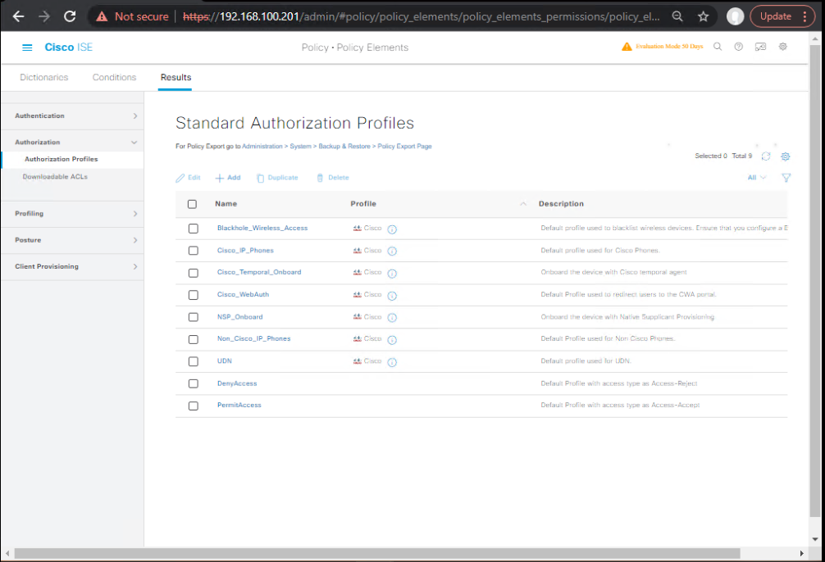Viewport: 825px width, 562px height.
Task: Click the scroll-right arrow at bottom
Action: point(801,554)
